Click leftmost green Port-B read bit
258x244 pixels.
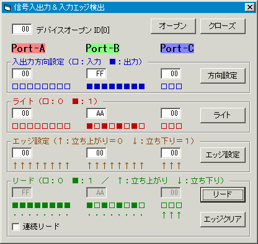tap(89, 205)
